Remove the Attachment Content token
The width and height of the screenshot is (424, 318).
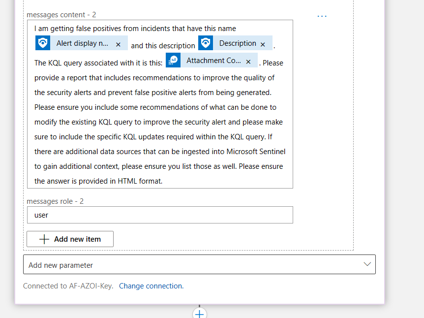tap(248, 62)
